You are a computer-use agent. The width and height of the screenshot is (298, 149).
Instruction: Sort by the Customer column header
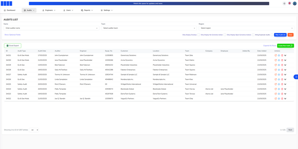124,51
